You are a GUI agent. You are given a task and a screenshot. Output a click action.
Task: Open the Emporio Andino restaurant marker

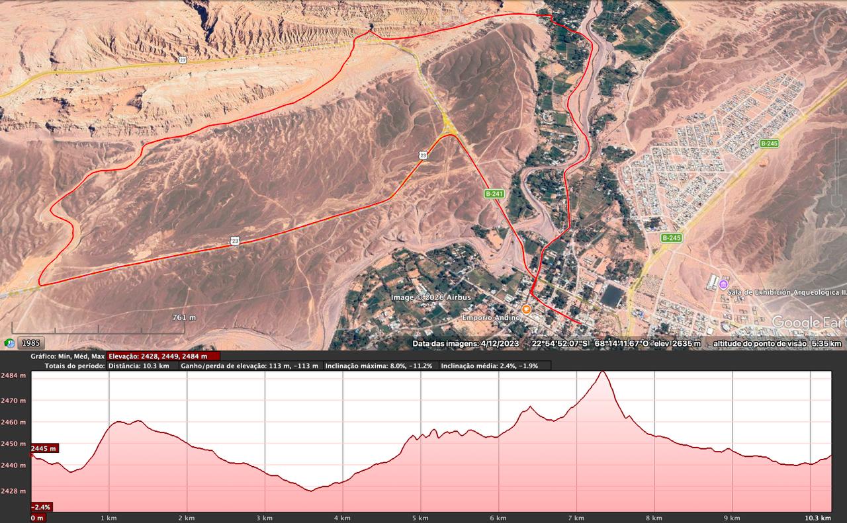point(525,309)
